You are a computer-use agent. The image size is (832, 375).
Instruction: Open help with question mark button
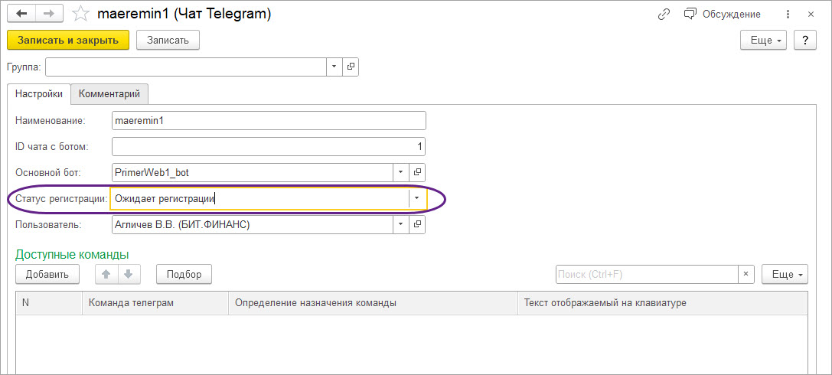[x=804, y=40]
